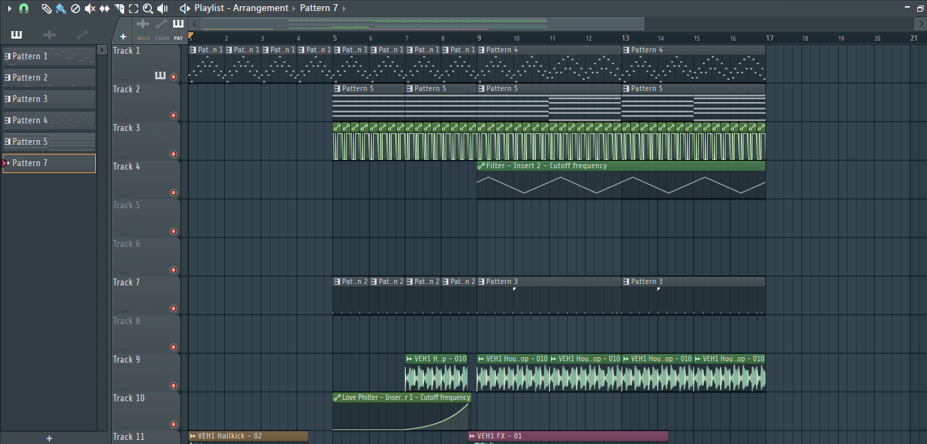Select Pattern 1 in the picker list
927x444 pixels.
[x=49, y=57]
